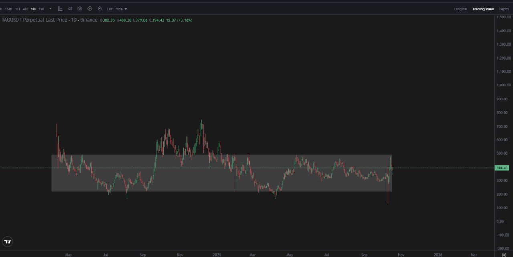Click the gear icon at bottom-right corner

504,254
